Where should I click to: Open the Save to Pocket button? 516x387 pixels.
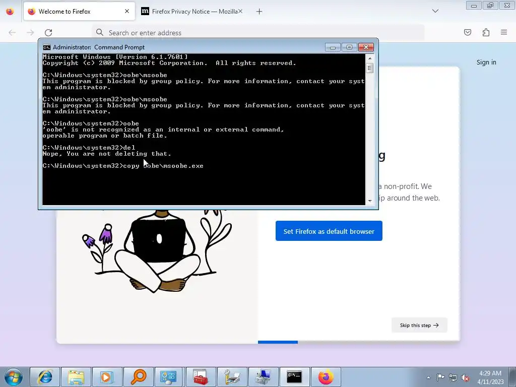pos(468,32)
